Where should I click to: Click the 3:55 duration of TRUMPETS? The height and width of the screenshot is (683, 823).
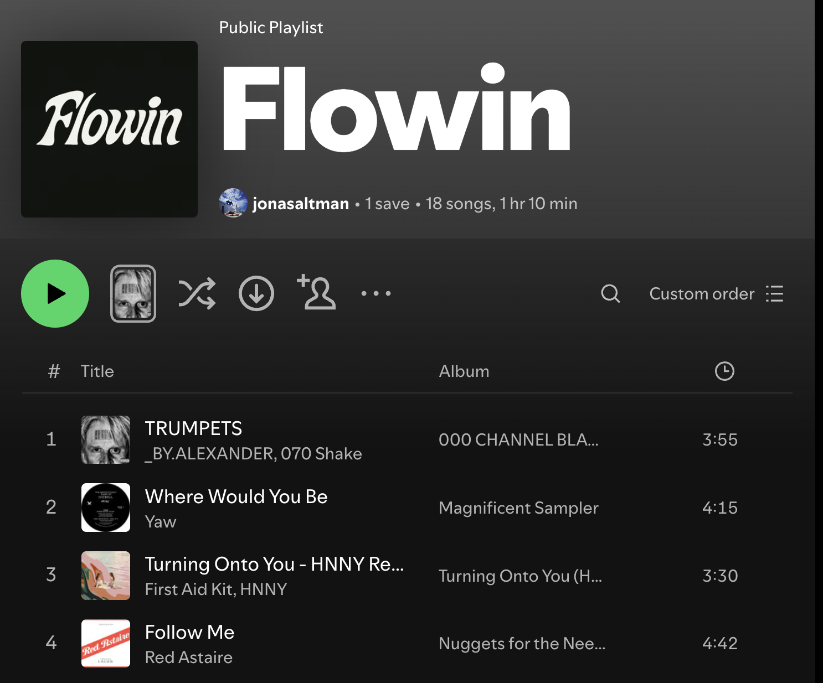coord(720,439)
